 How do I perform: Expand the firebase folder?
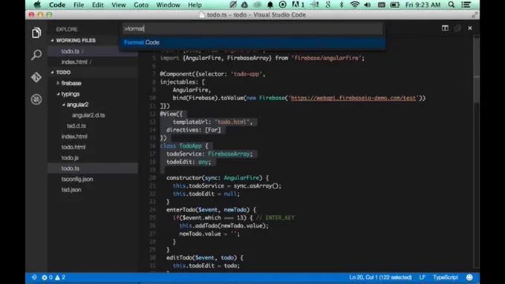pos(58,83)
